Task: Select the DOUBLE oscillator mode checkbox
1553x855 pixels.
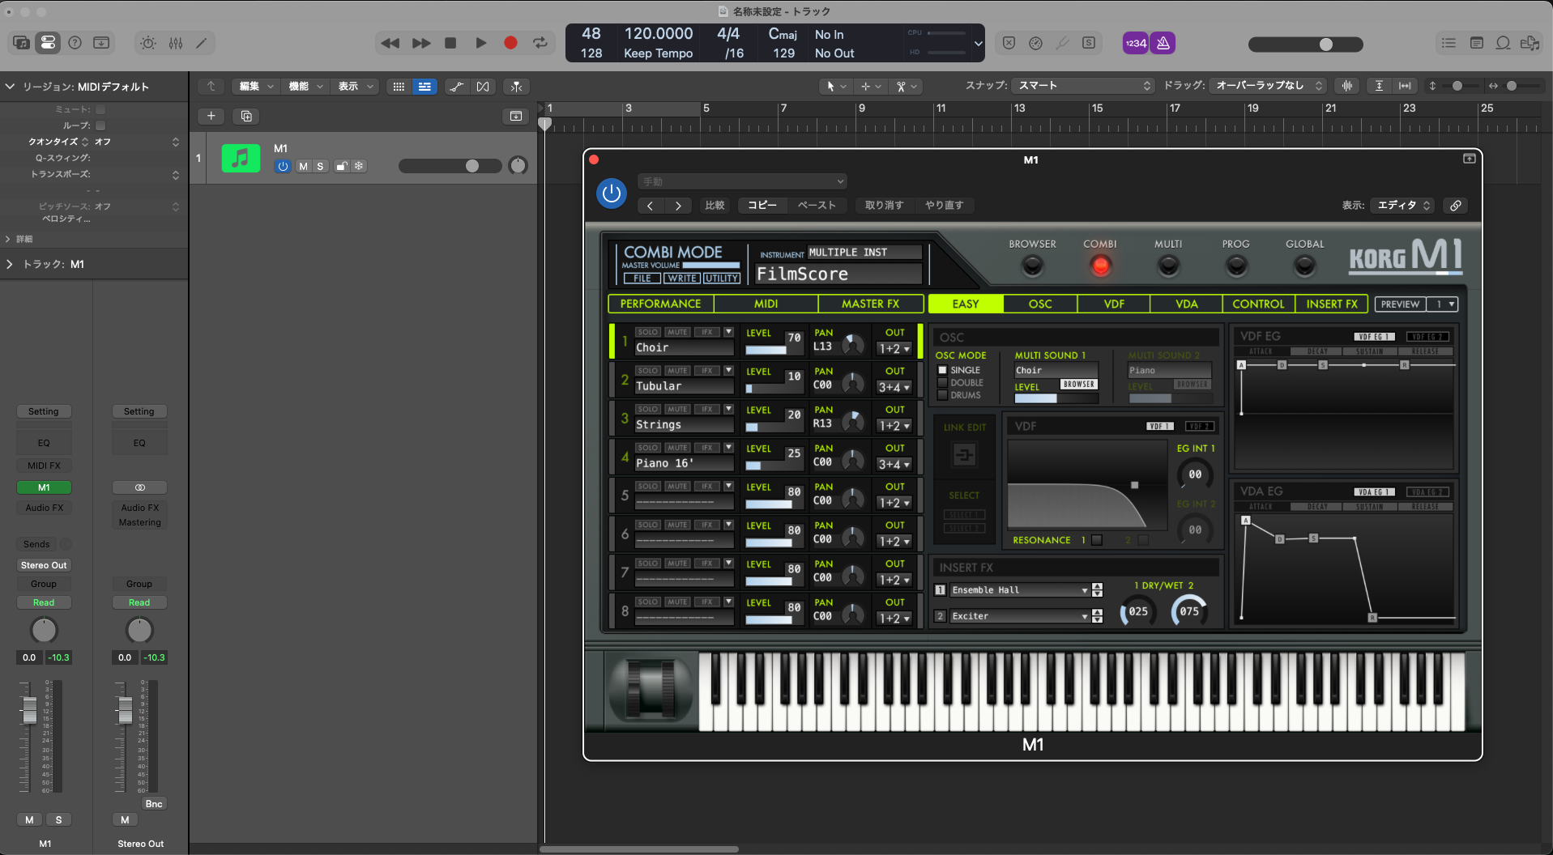Action: pyautogui.click(x=942, y=383)
